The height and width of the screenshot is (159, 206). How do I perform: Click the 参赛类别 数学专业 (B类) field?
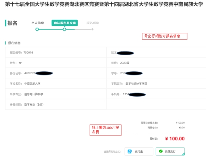pyautogui.click(x=56, y=105)
